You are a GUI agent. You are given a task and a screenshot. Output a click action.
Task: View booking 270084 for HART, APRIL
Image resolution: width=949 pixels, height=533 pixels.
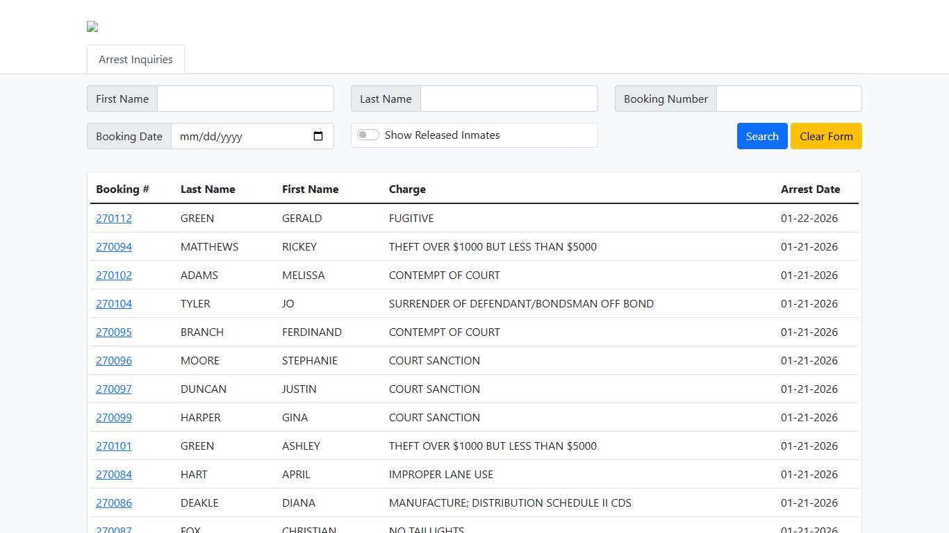[x=113, y=474]
